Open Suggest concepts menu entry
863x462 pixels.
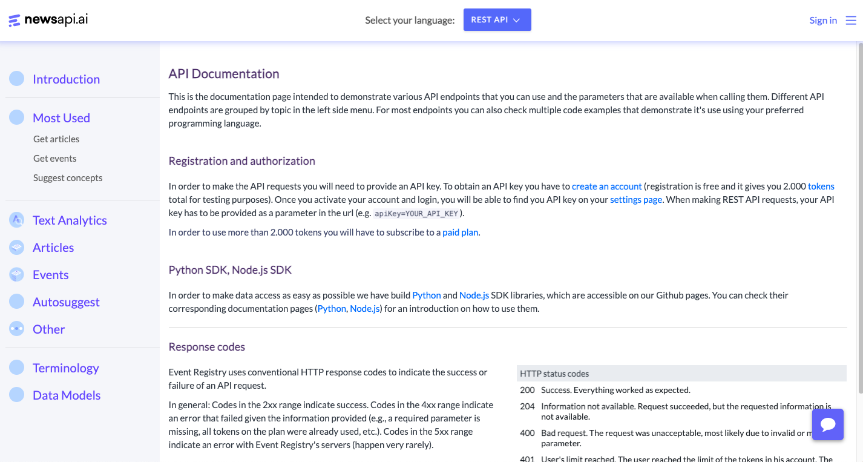point(68,178)
